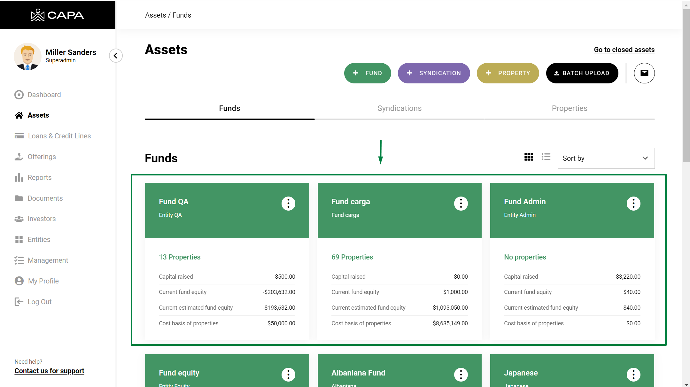Image resolution: width=690 pixels, height=387 pixels.
Task: Switch to the Properties tab
Action: [569, 108]
